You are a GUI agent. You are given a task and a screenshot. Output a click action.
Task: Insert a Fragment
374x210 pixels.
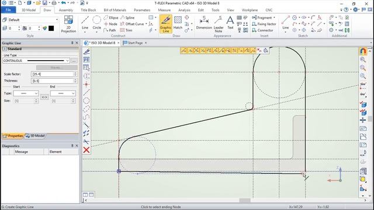tap(262, 17)
